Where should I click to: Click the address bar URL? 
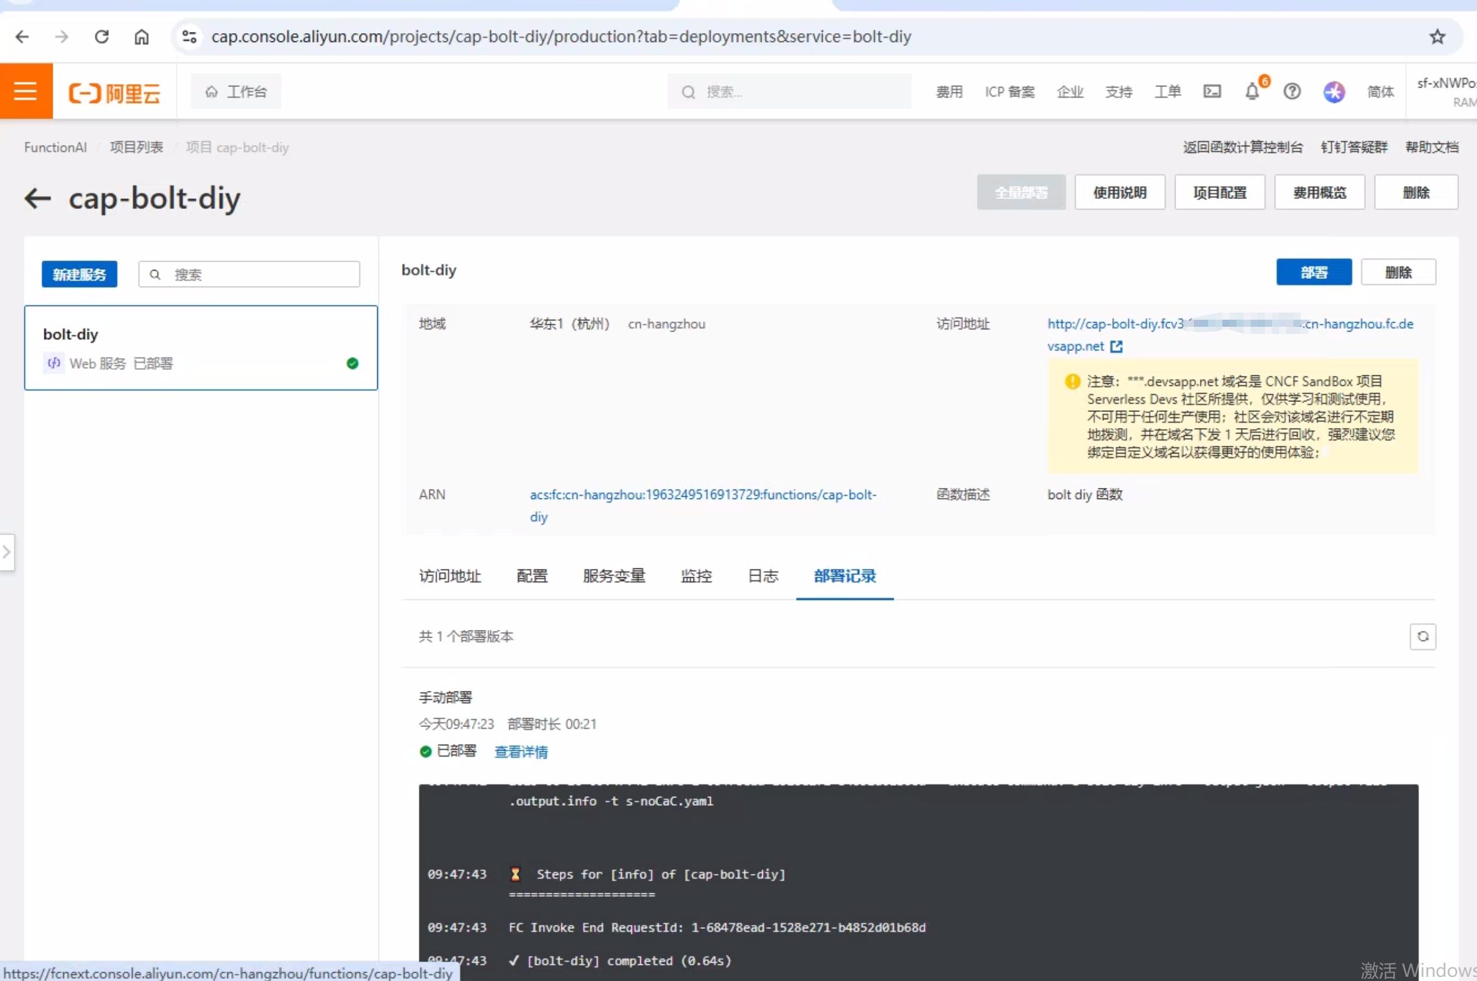point(561,36)
